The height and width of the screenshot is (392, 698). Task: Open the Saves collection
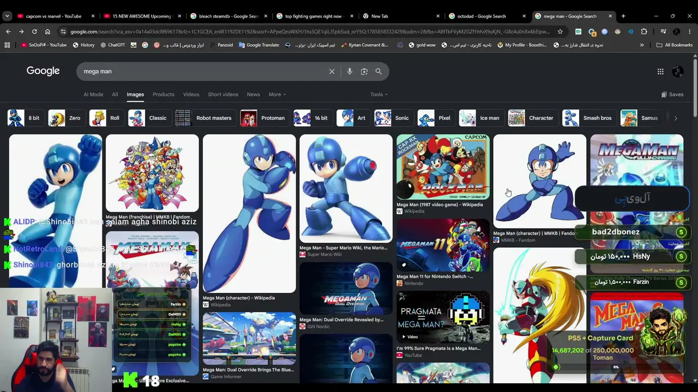click(x=672, y=95)
